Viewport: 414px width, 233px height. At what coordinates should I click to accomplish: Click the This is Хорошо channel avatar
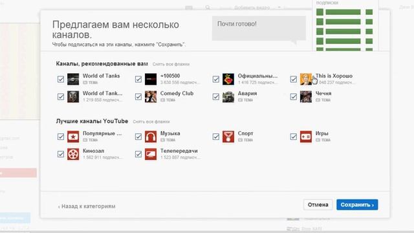(306, 79)
